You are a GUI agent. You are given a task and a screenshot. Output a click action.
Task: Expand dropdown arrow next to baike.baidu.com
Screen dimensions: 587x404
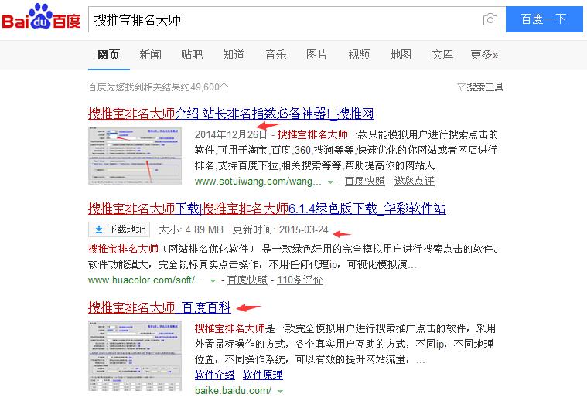click(x=281, y=392)
